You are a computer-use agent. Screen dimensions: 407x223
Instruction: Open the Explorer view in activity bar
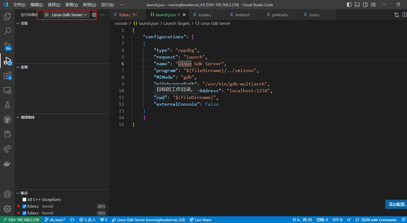(7, 17)
